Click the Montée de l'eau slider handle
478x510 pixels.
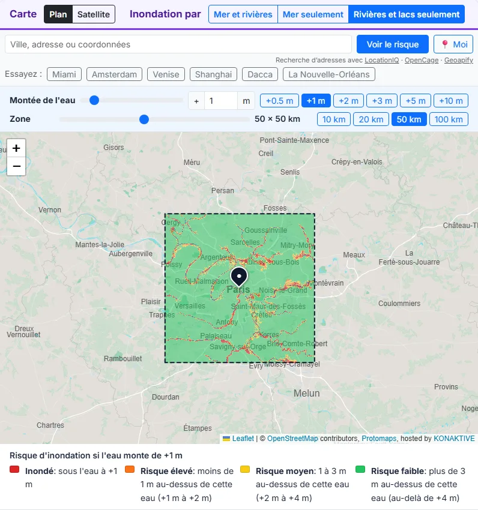pos(94,100)
